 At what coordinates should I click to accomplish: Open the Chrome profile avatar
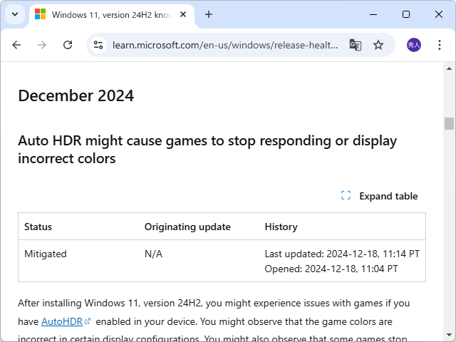click(413, 45)
